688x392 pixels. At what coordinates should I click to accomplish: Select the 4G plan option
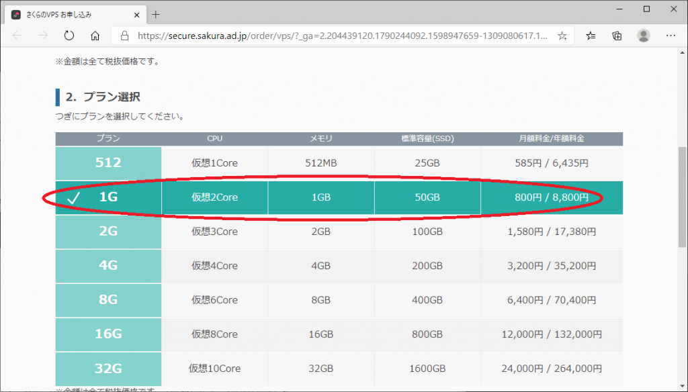pyautogui.click(x=108, y=266)
